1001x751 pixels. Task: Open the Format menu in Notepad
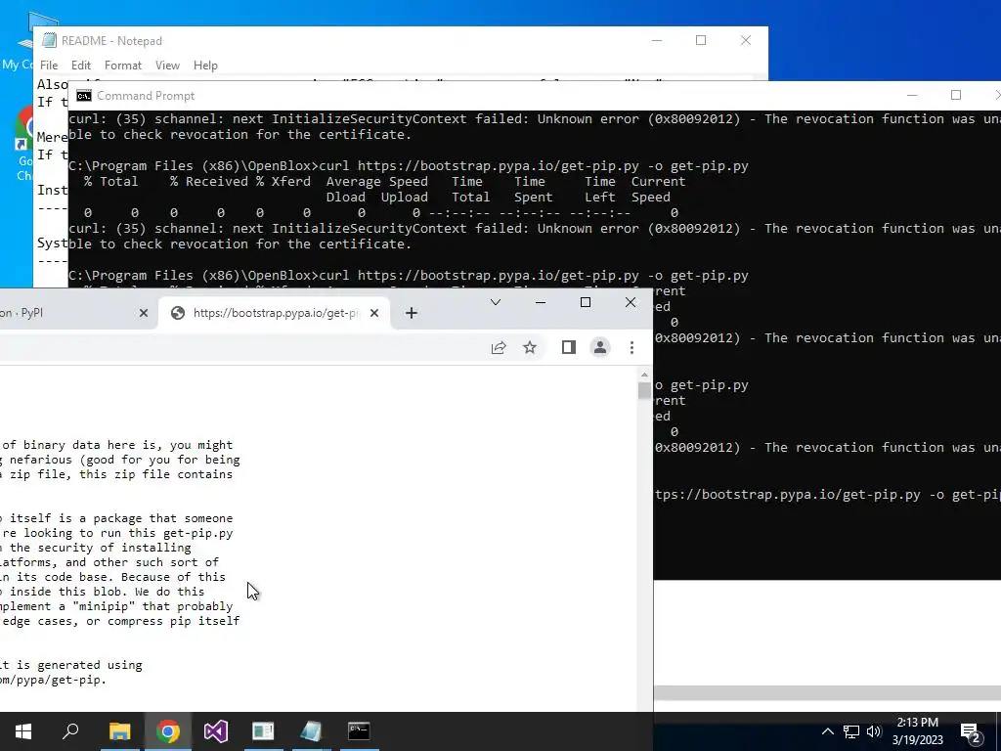click(122, 66)
